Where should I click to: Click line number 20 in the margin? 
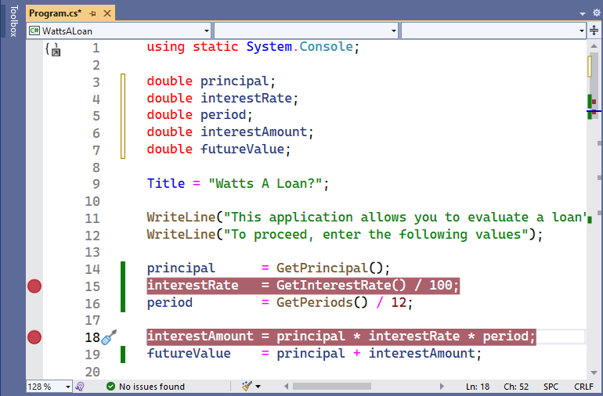(92, 372)
